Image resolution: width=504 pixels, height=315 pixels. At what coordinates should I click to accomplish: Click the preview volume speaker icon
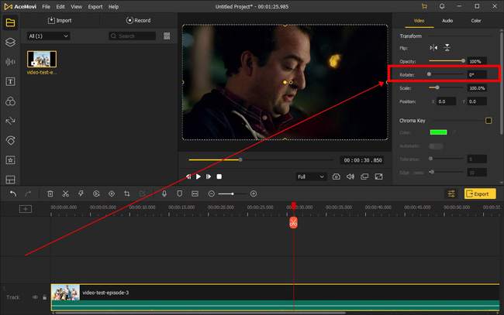[x=350, y=176]
